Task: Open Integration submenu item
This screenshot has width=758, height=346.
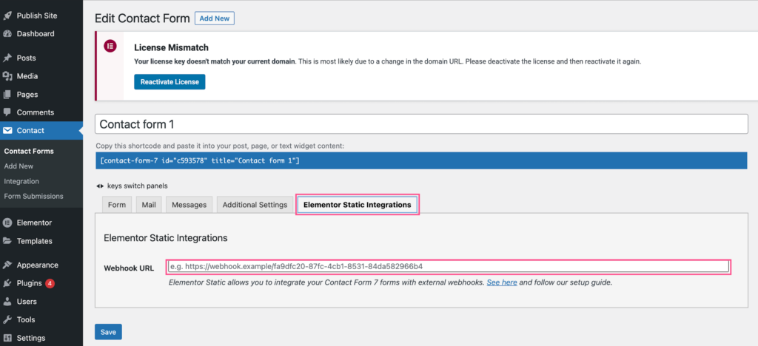Action: coord(21,181)
